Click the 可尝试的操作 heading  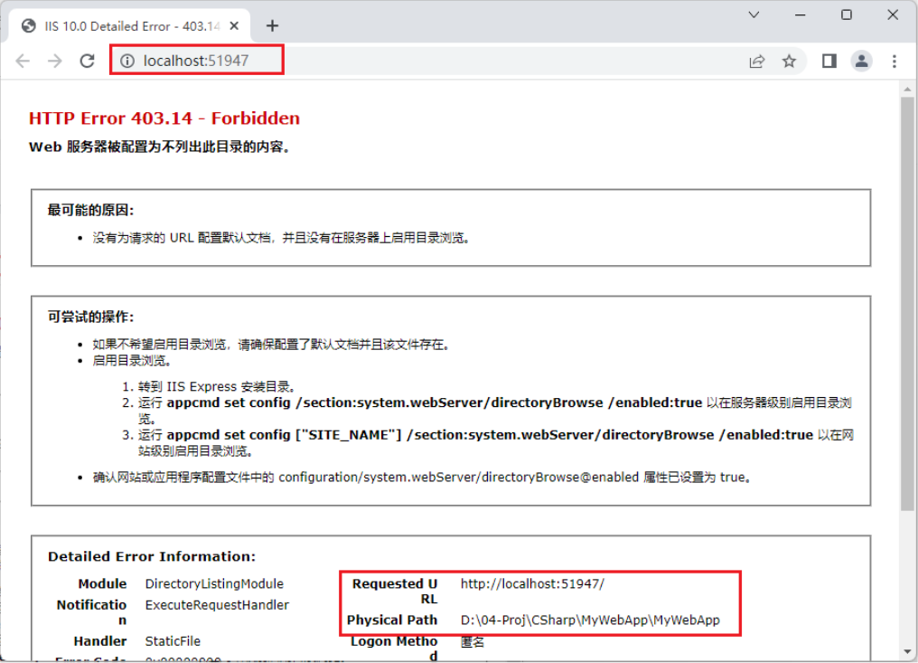pyautogui.click(x=90, y=317)
